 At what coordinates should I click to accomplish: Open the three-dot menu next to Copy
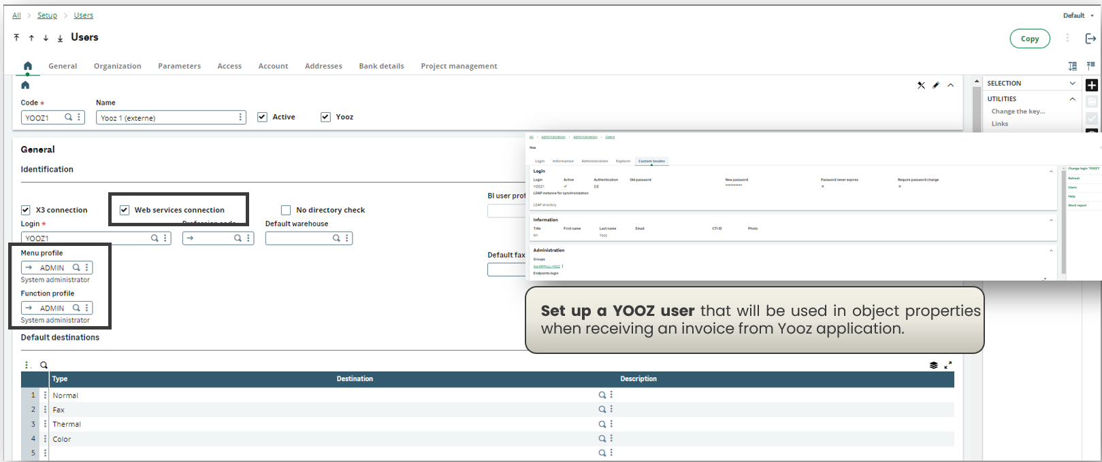tap(1067, 38)
